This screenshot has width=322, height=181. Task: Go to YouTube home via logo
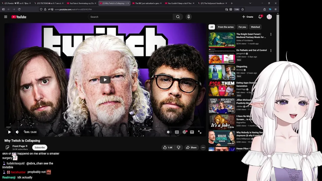point(19,17)
